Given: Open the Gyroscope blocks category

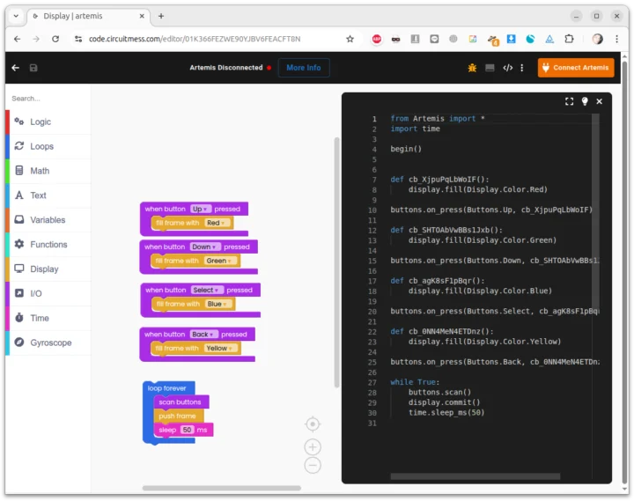Looking at the screenshot, I should click(x=50, y=343).
